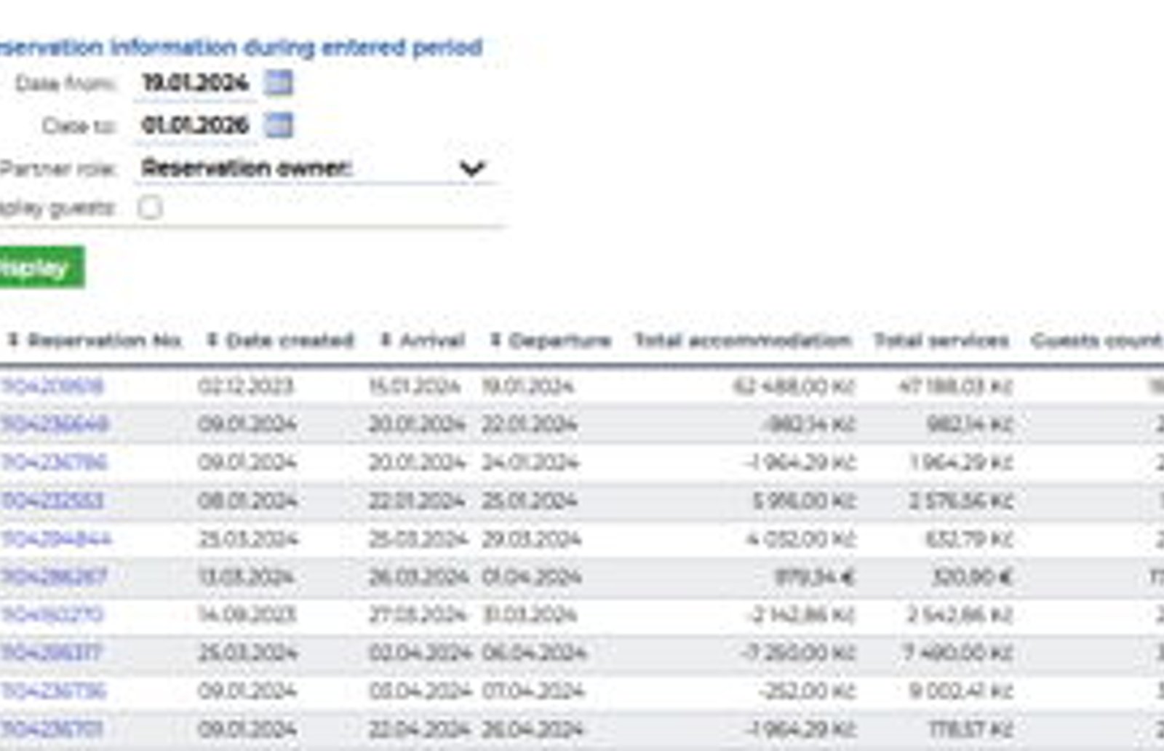This screenshot has height=751, width=1164.
Task: Click the Reservation No. header label
Action: pos(105,340)
